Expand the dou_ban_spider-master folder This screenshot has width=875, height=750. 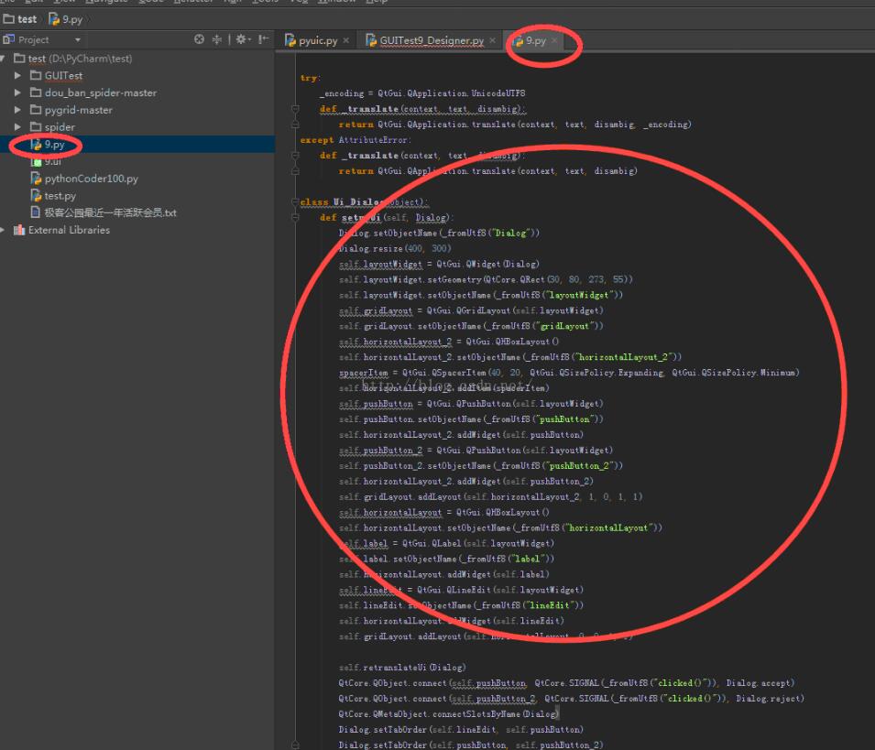pyautogui.click(x=18, y=92)
